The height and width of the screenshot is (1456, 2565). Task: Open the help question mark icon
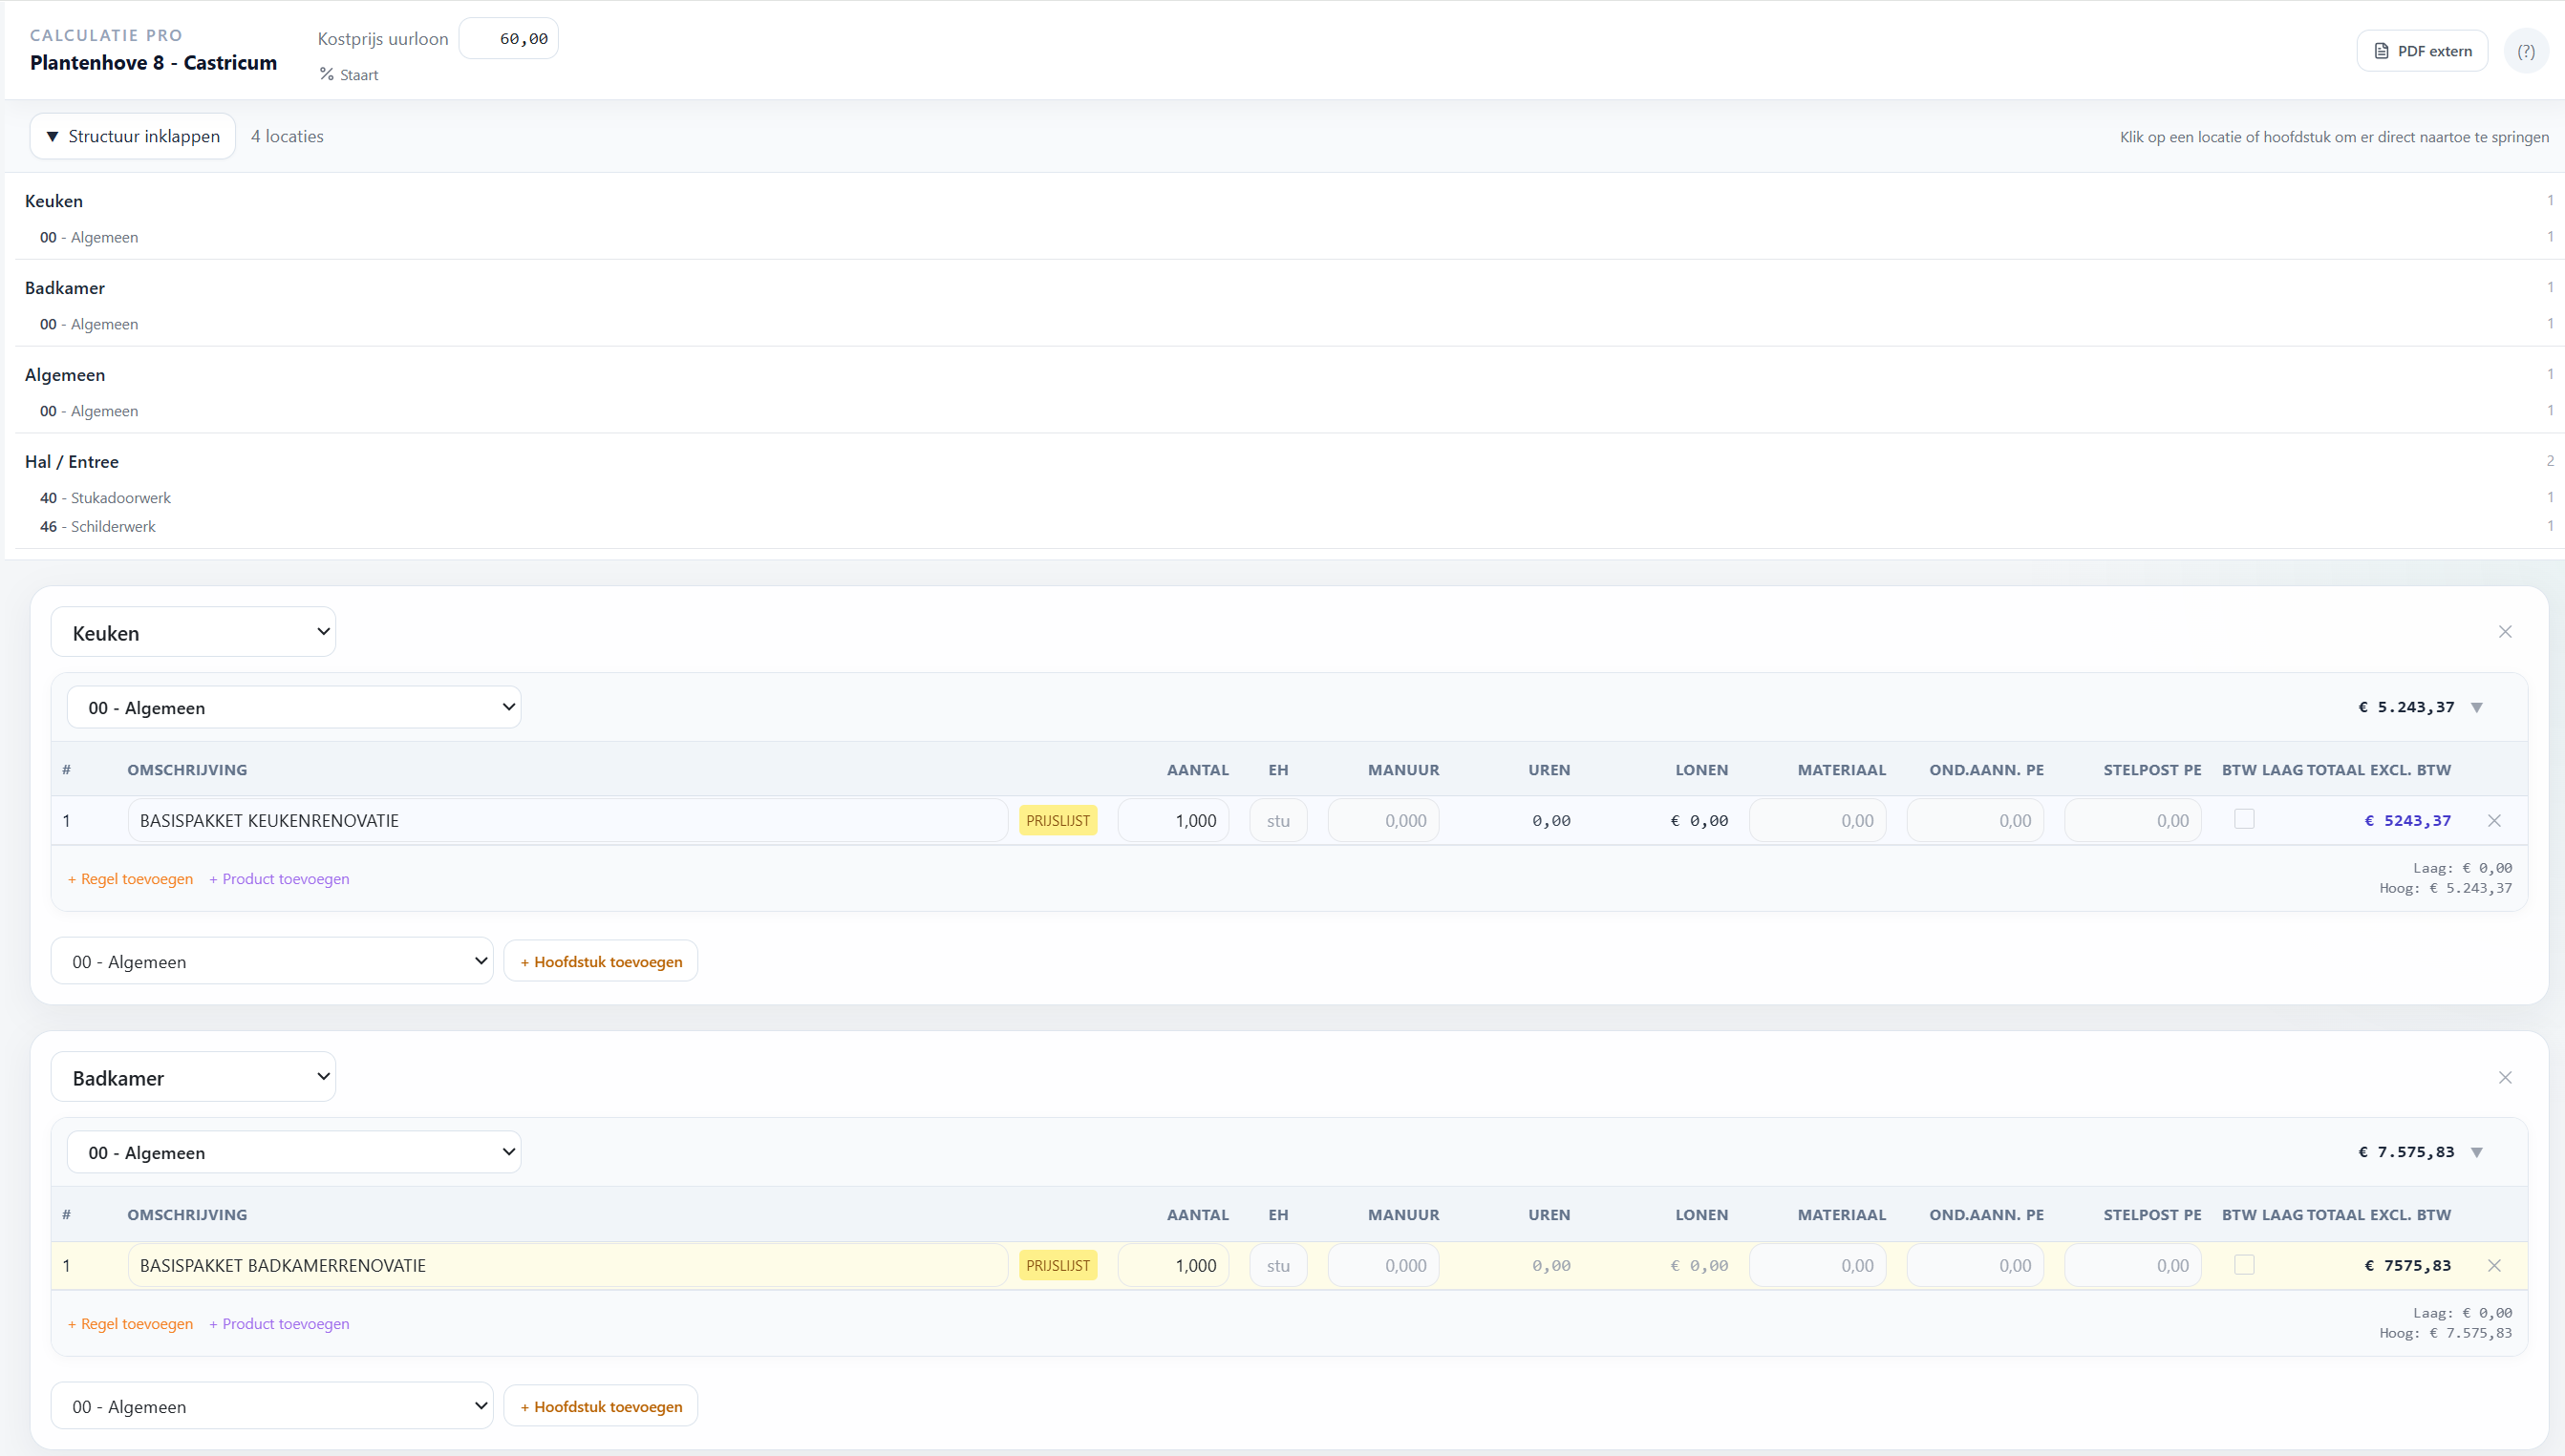point(2525,51)
